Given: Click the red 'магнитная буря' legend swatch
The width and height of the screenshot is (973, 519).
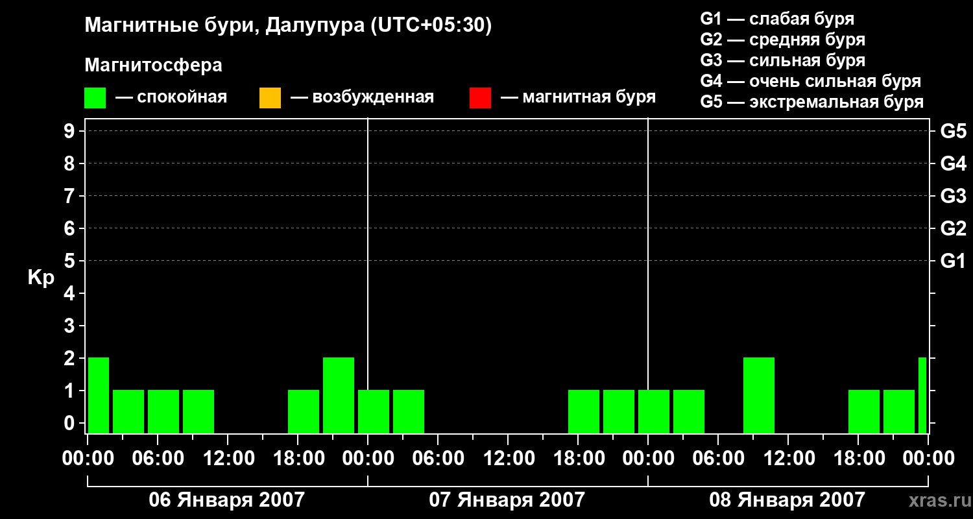Looking at the screenshot, I should pyautogui.click(x=480, y=98).
